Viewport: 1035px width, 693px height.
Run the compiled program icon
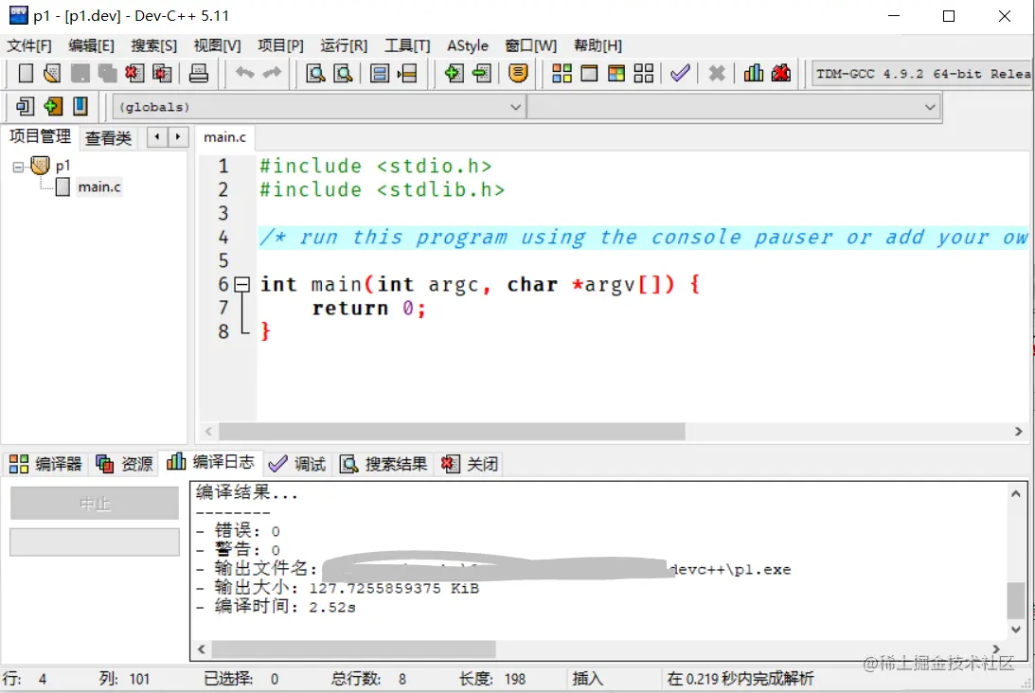(x=589, y=73)
